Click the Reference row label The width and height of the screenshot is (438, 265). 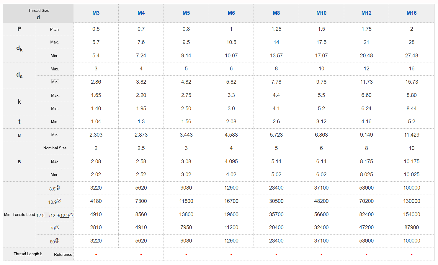pyautogui.click(x=63, y=254)
